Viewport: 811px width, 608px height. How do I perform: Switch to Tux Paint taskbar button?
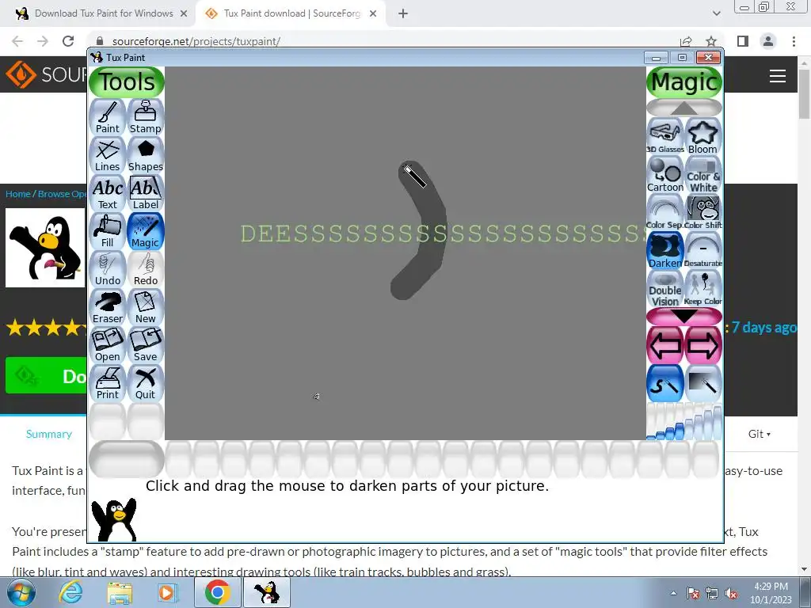tap(267, 592)
